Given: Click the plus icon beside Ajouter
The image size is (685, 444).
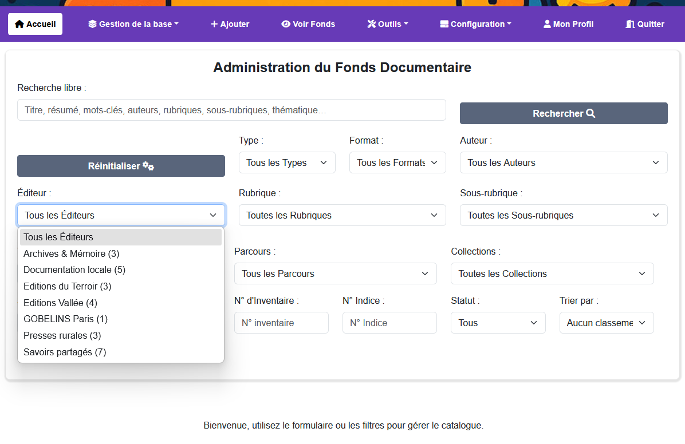Looking at the screenshot, I should tap(214, 24).
